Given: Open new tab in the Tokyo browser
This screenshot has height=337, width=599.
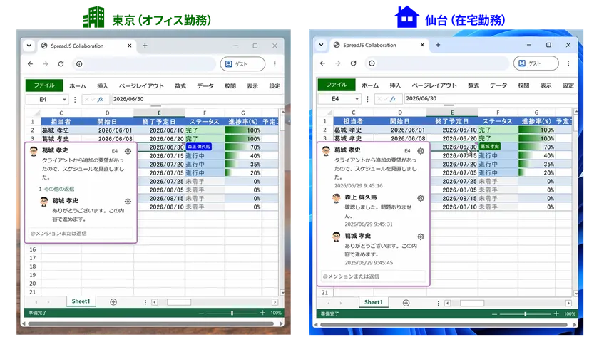Looking at the screenshot, I should tap(145, 46).
